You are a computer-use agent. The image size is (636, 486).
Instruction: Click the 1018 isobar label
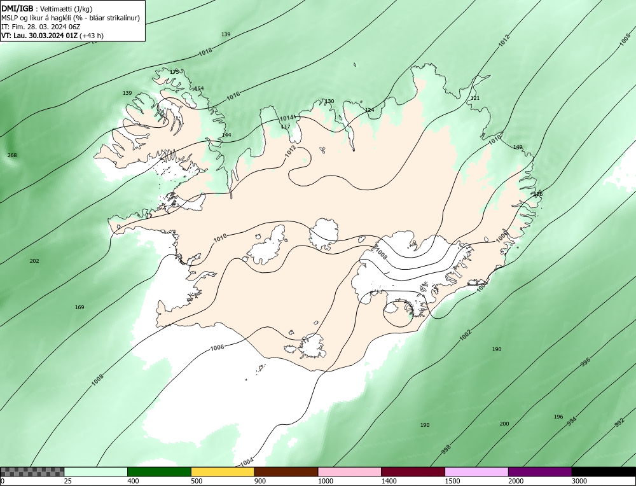click(205, 52)
